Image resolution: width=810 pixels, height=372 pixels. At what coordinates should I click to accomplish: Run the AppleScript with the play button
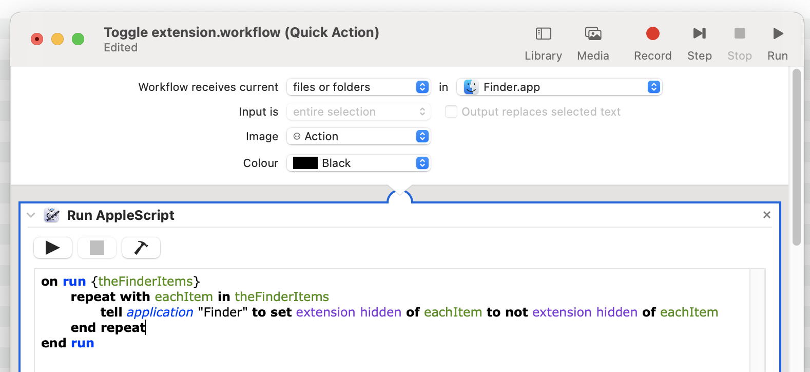(x=53, y=248)
